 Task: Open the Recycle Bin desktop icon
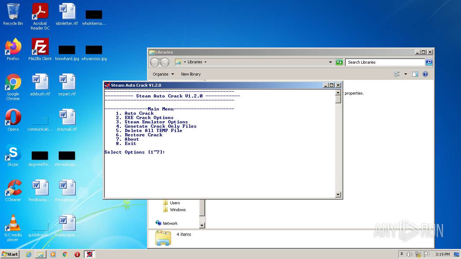pyautogui.click(x=13, y=14)
